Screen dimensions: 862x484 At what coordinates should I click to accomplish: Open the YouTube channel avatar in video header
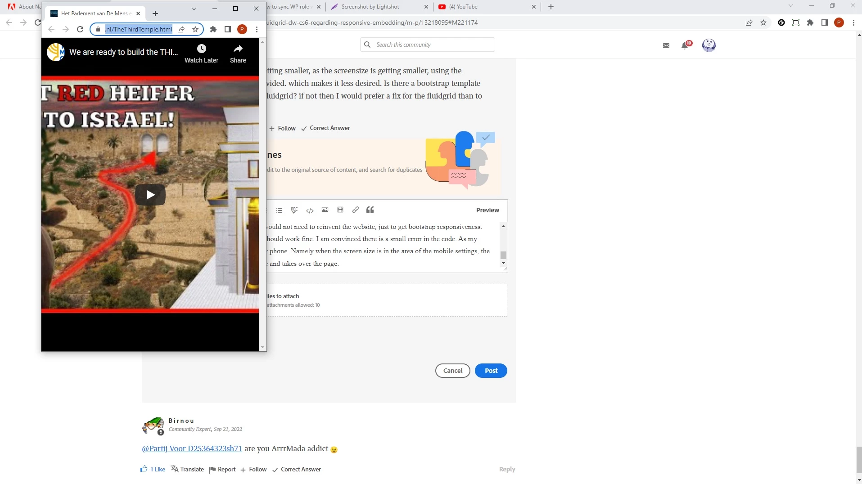click(x=56, y=52)
